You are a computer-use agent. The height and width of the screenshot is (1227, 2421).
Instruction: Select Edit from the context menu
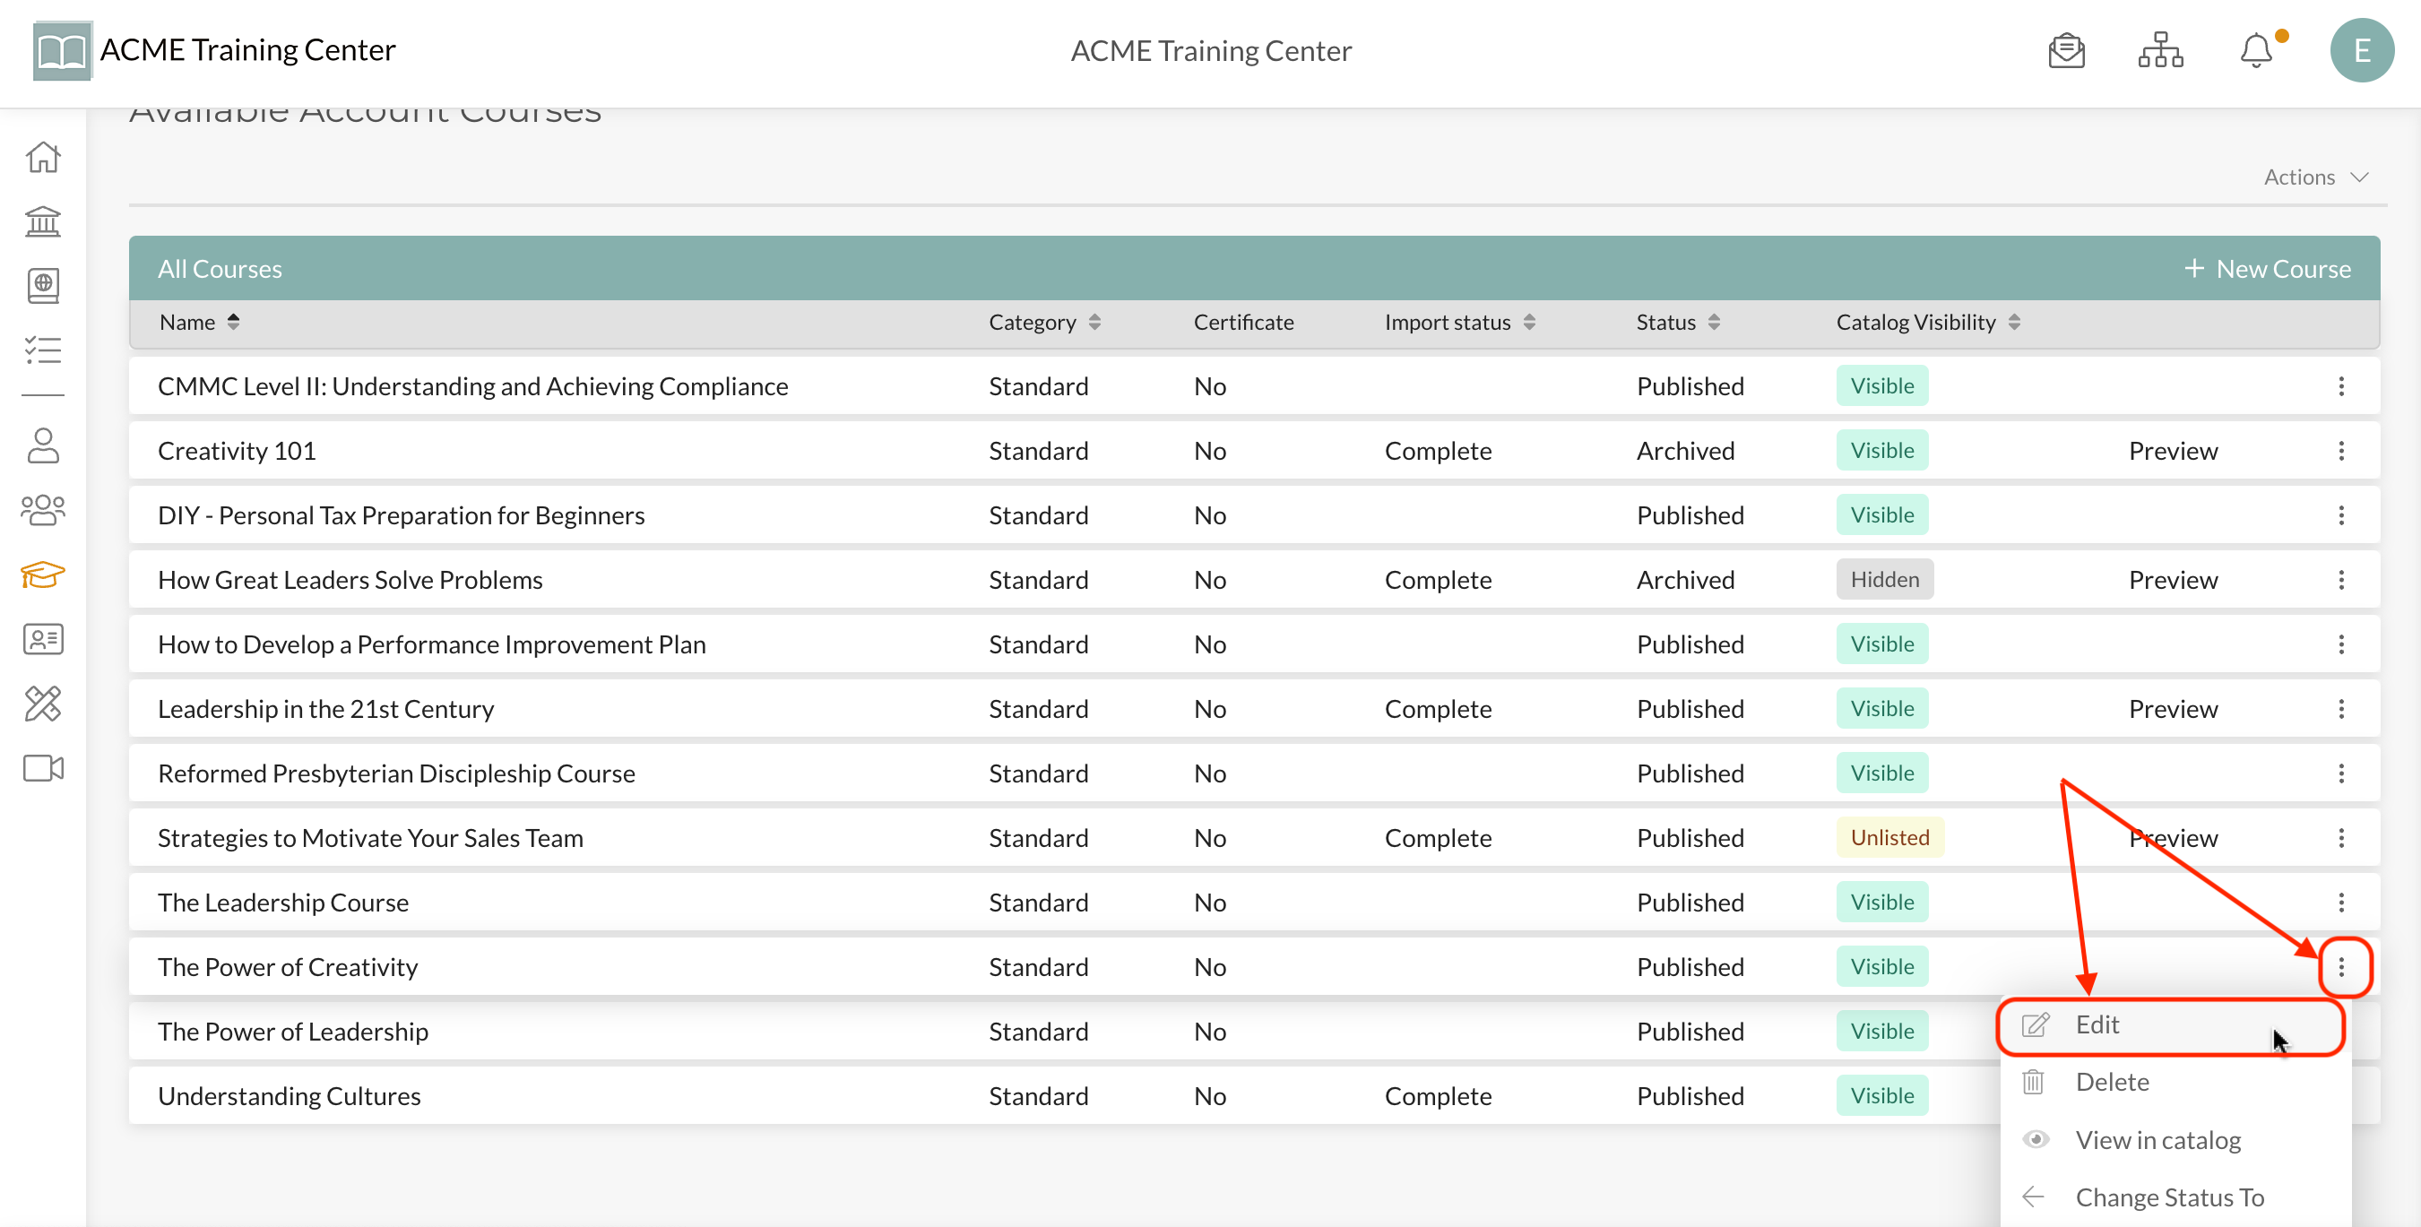coord(2097,1025)
